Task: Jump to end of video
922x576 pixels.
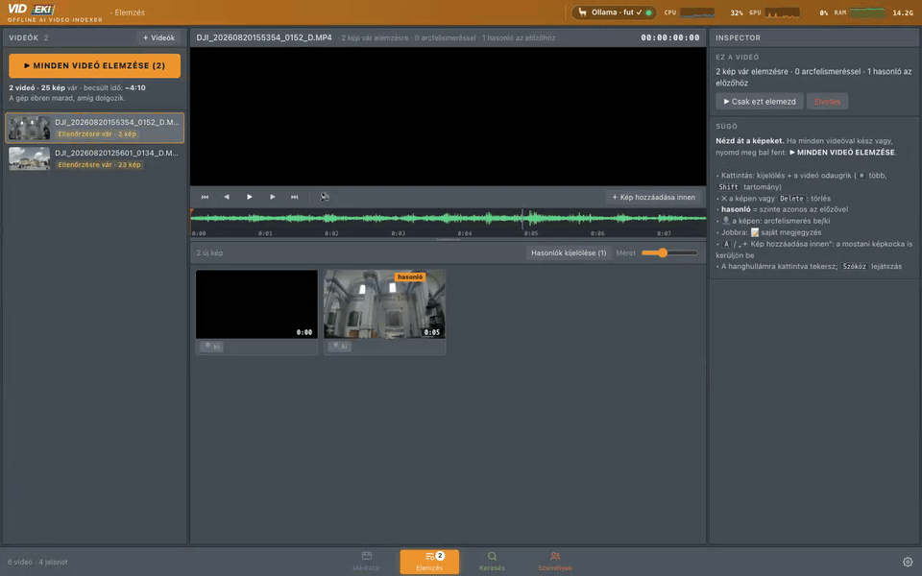Action: [295, 197]
